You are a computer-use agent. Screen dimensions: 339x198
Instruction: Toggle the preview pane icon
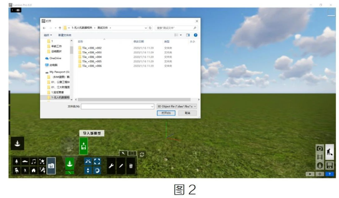(188, 35)
